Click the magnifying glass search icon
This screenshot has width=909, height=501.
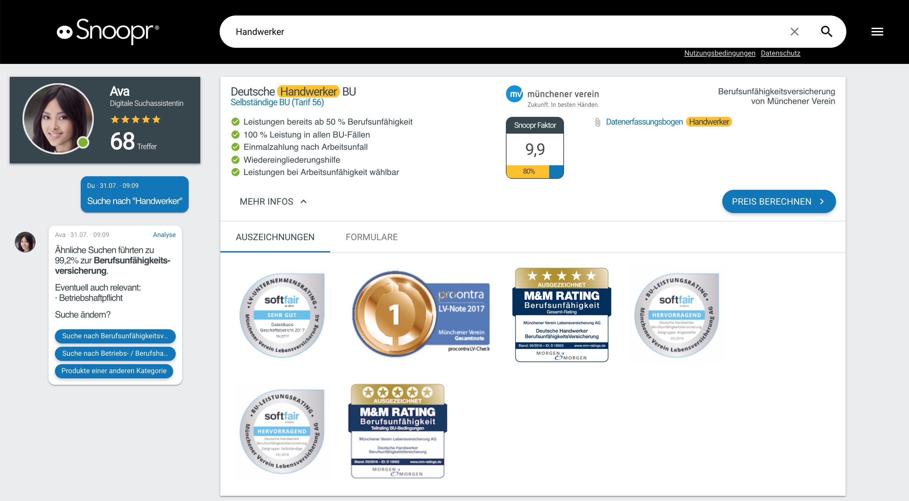tap(826, 32)
